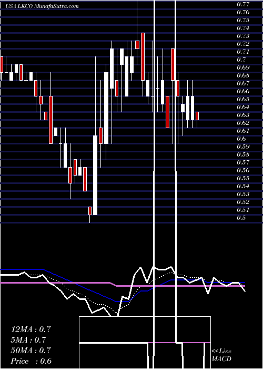Click the 0.52 price axis label
263x369 pixels.
pos(242,202)
